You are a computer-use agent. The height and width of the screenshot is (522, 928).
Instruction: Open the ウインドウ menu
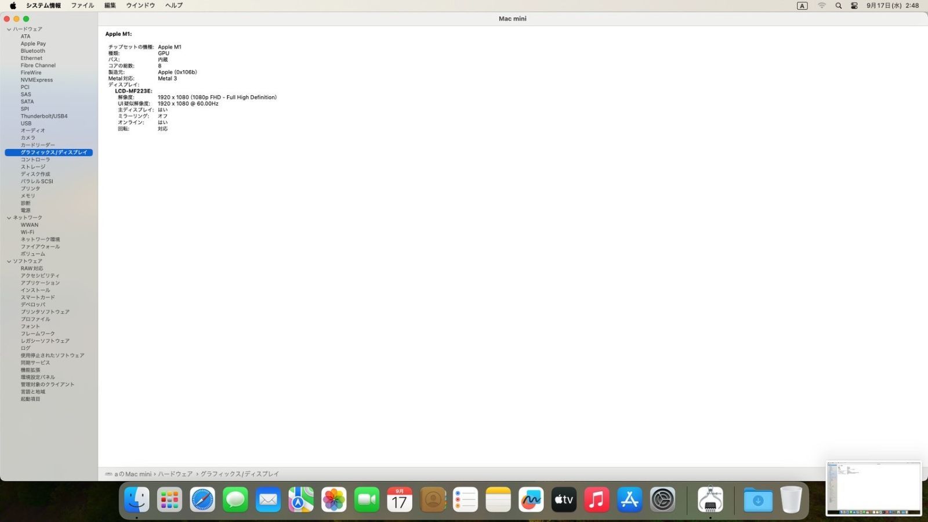[x=140, y=6]
